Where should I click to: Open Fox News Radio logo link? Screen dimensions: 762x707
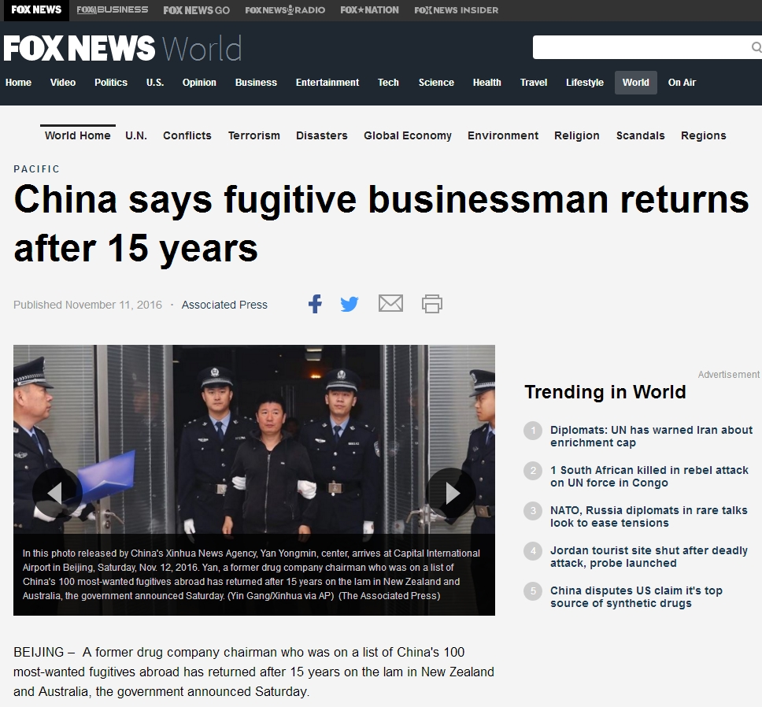click(x=285, y=9)
